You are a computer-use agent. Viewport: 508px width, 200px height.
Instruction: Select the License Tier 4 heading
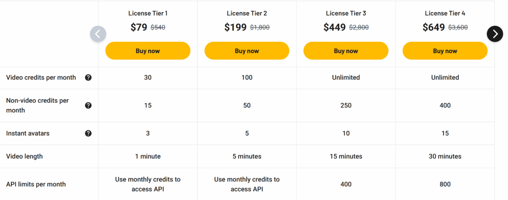tap(445, 14)
